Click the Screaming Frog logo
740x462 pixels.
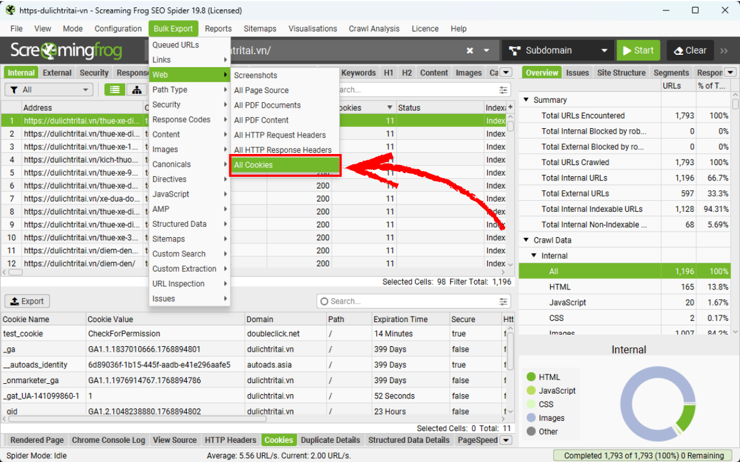pos(66,51)
